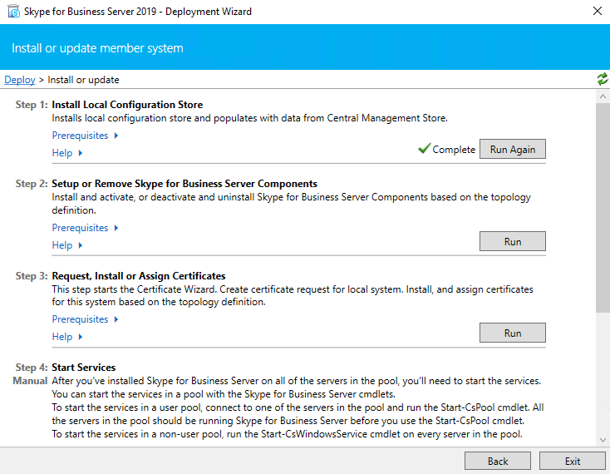
Task: Click the green Complete checkmark icon
Action: point(424,149)
